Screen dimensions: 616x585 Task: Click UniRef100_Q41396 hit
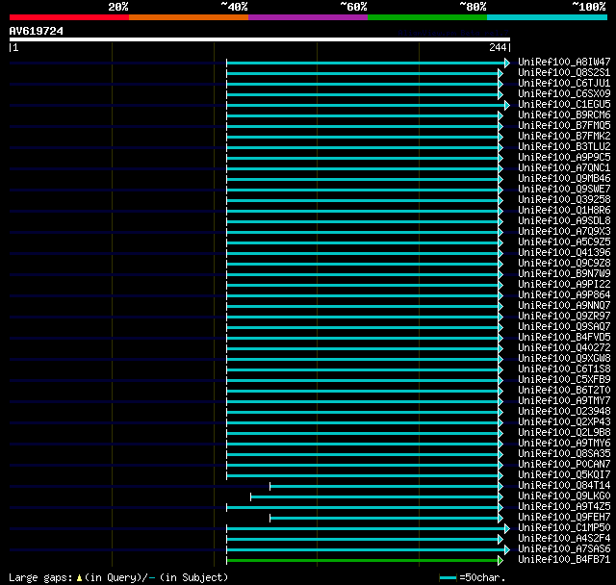[564, 253]
